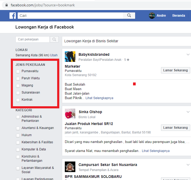Check Akuntansi & Keuangan category
This screenshot has width=191, height=180.
point(18,128)
